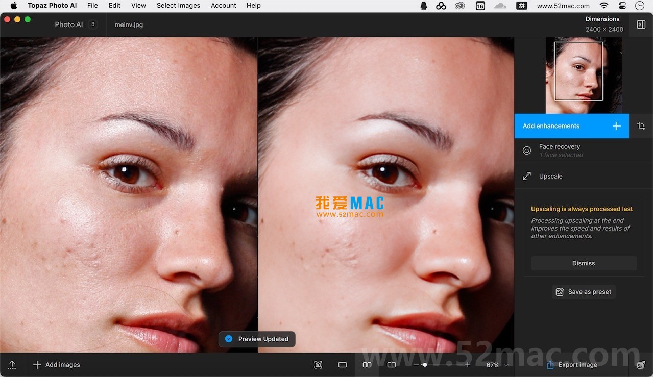
Task: Open the image queue icon at bottom-right
Action: coord(641,365)
